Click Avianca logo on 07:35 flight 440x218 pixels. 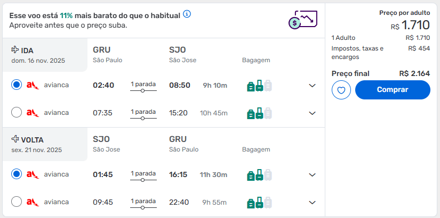(33, 113)
